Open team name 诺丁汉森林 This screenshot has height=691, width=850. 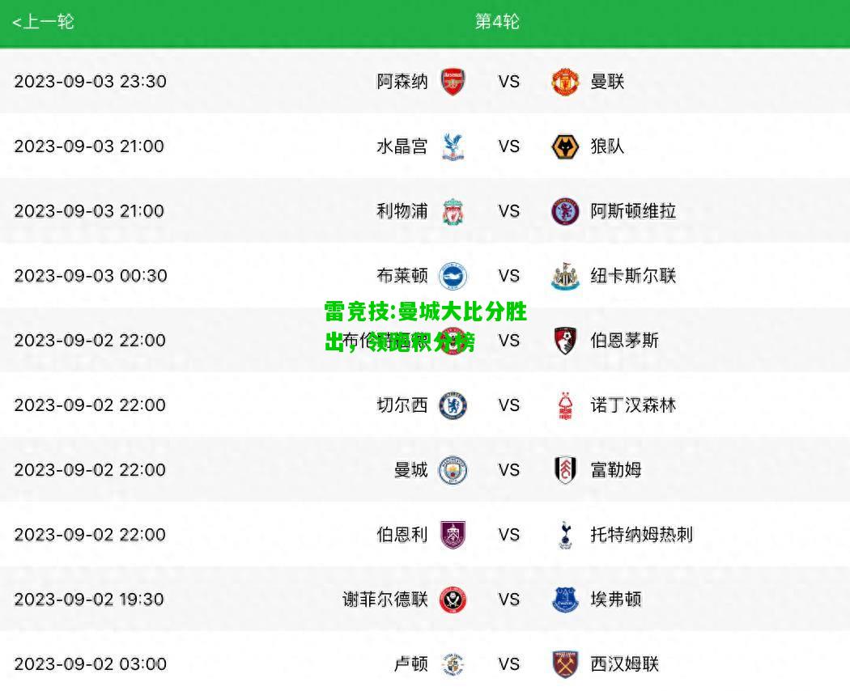(x=633, y=405)
